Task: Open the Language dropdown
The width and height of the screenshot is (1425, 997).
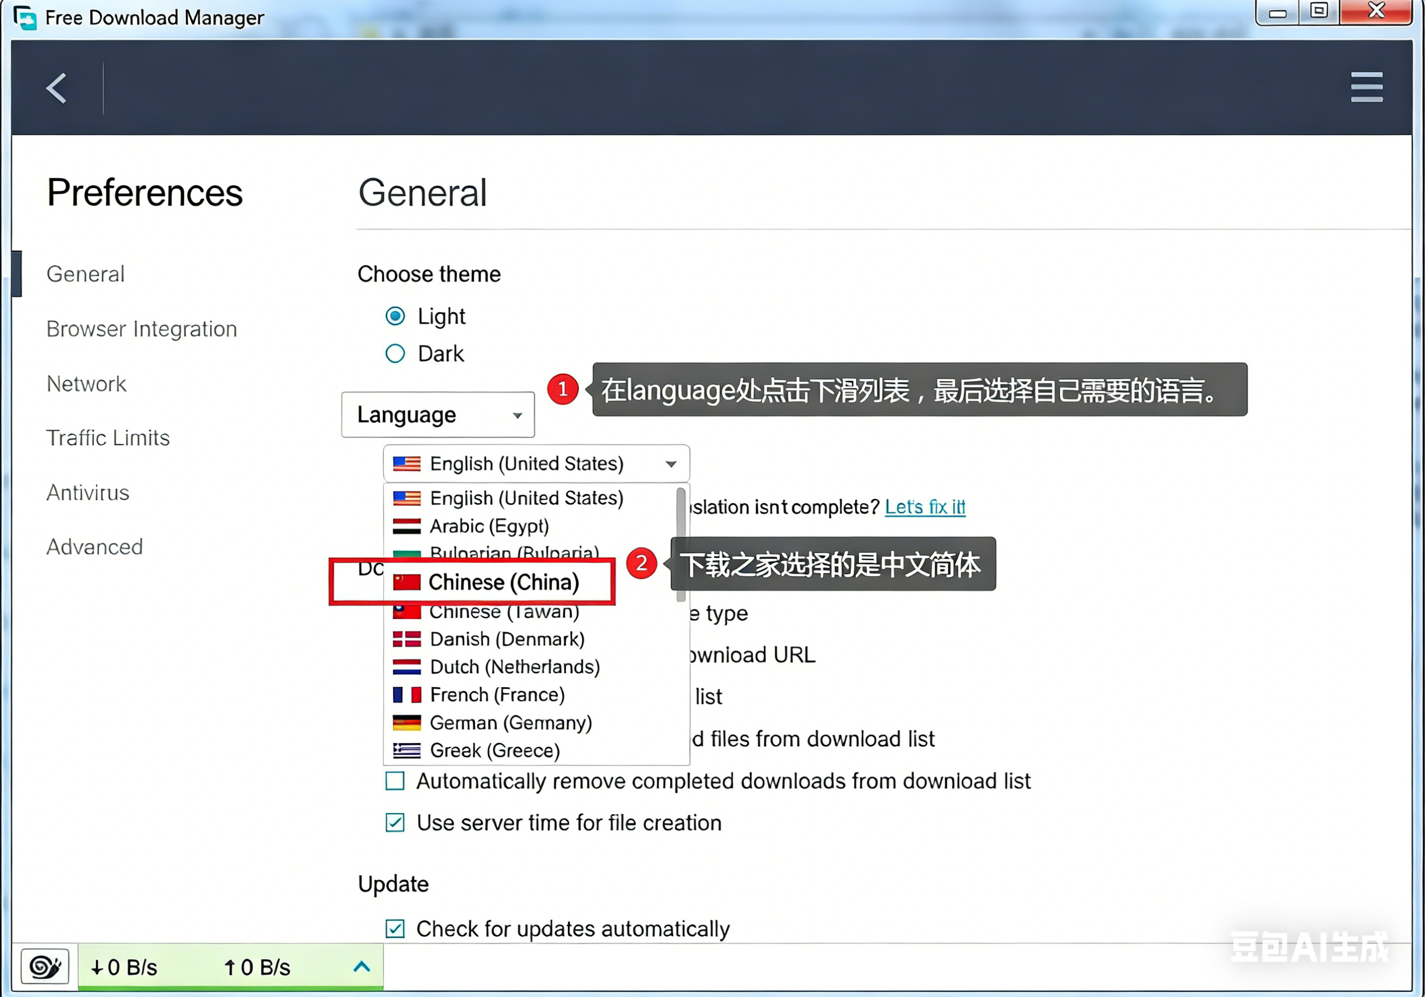Action: tap(437, 414)
